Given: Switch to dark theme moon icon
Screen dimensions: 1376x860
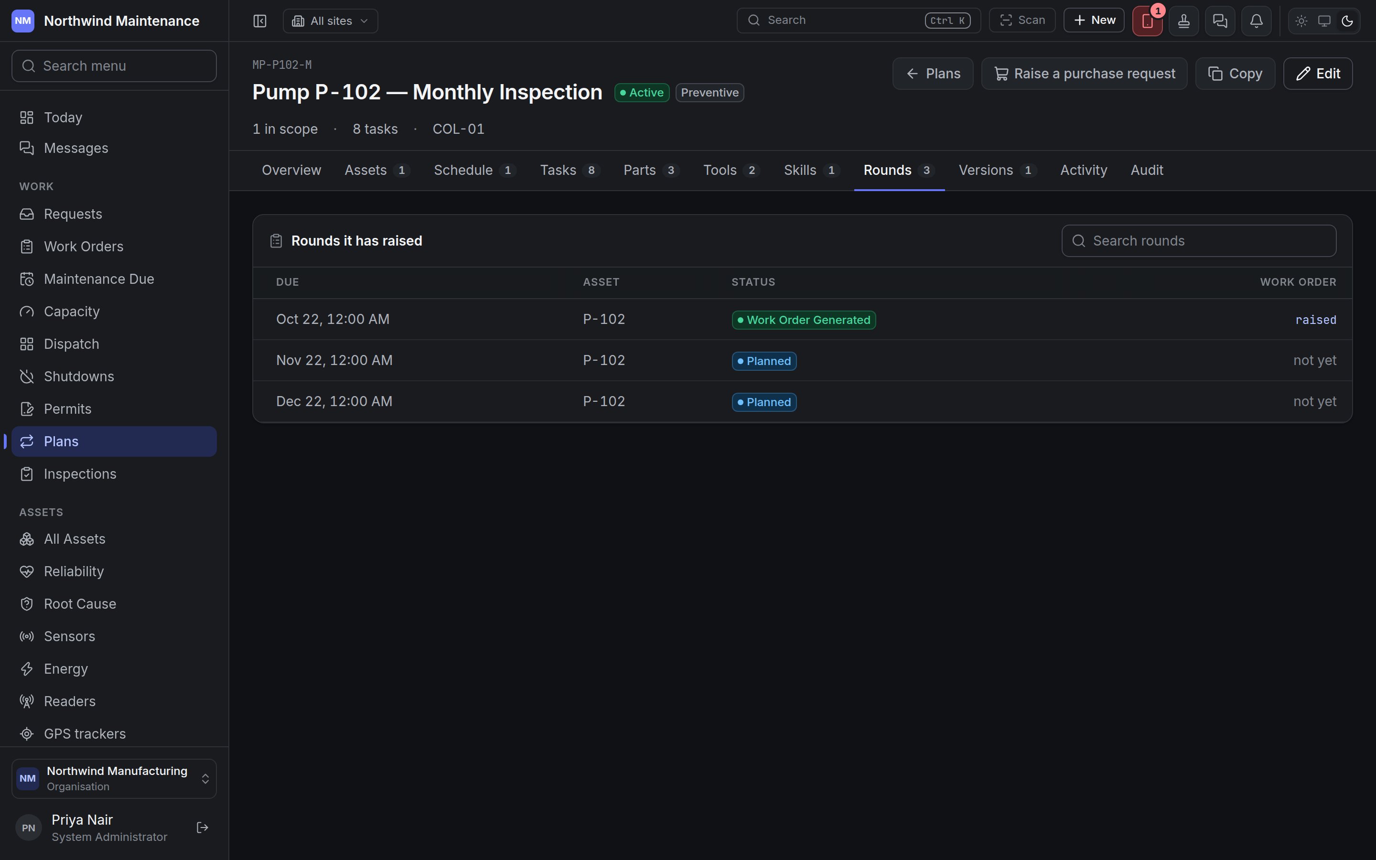Looking at the screenshot, I should [1347, 21].
